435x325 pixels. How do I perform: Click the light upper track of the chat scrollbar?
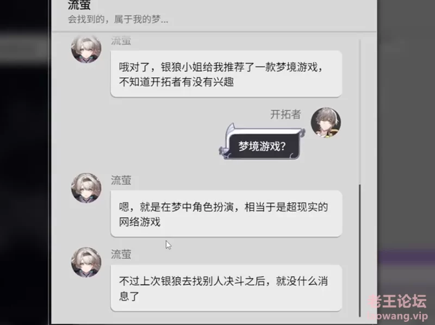[360, 112]
